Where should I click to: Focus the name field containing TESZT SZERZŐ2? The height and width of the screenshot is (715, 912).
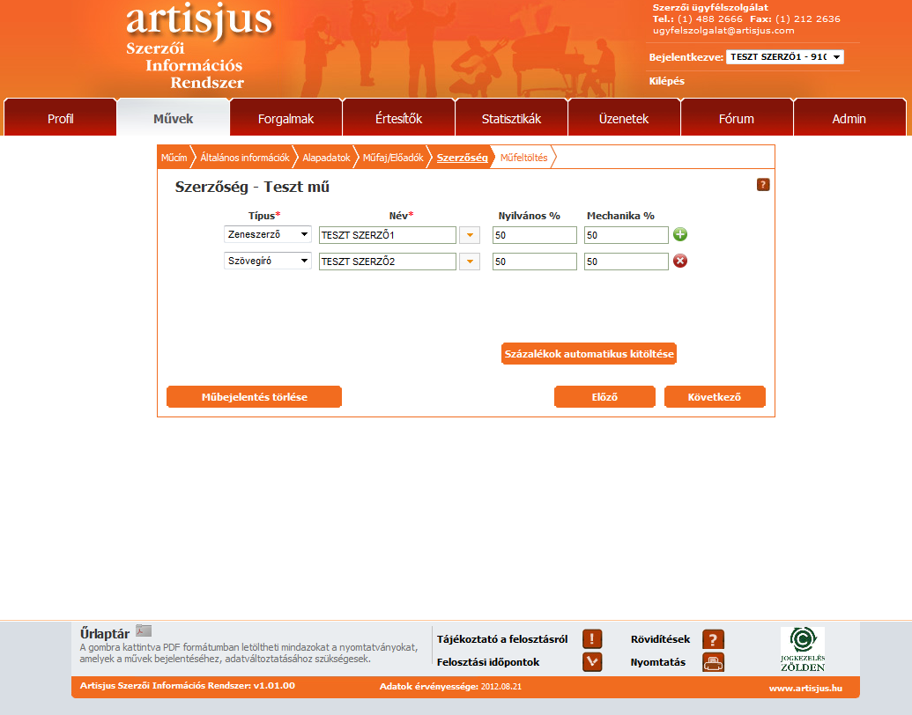pos(388,262)
